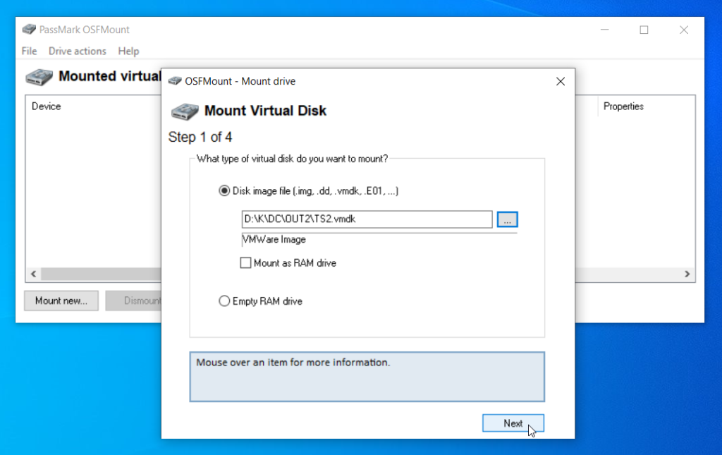Click the drive icon beside Mounted virtual heading
This screenshot has height=455, width=722.
[39, 77]
